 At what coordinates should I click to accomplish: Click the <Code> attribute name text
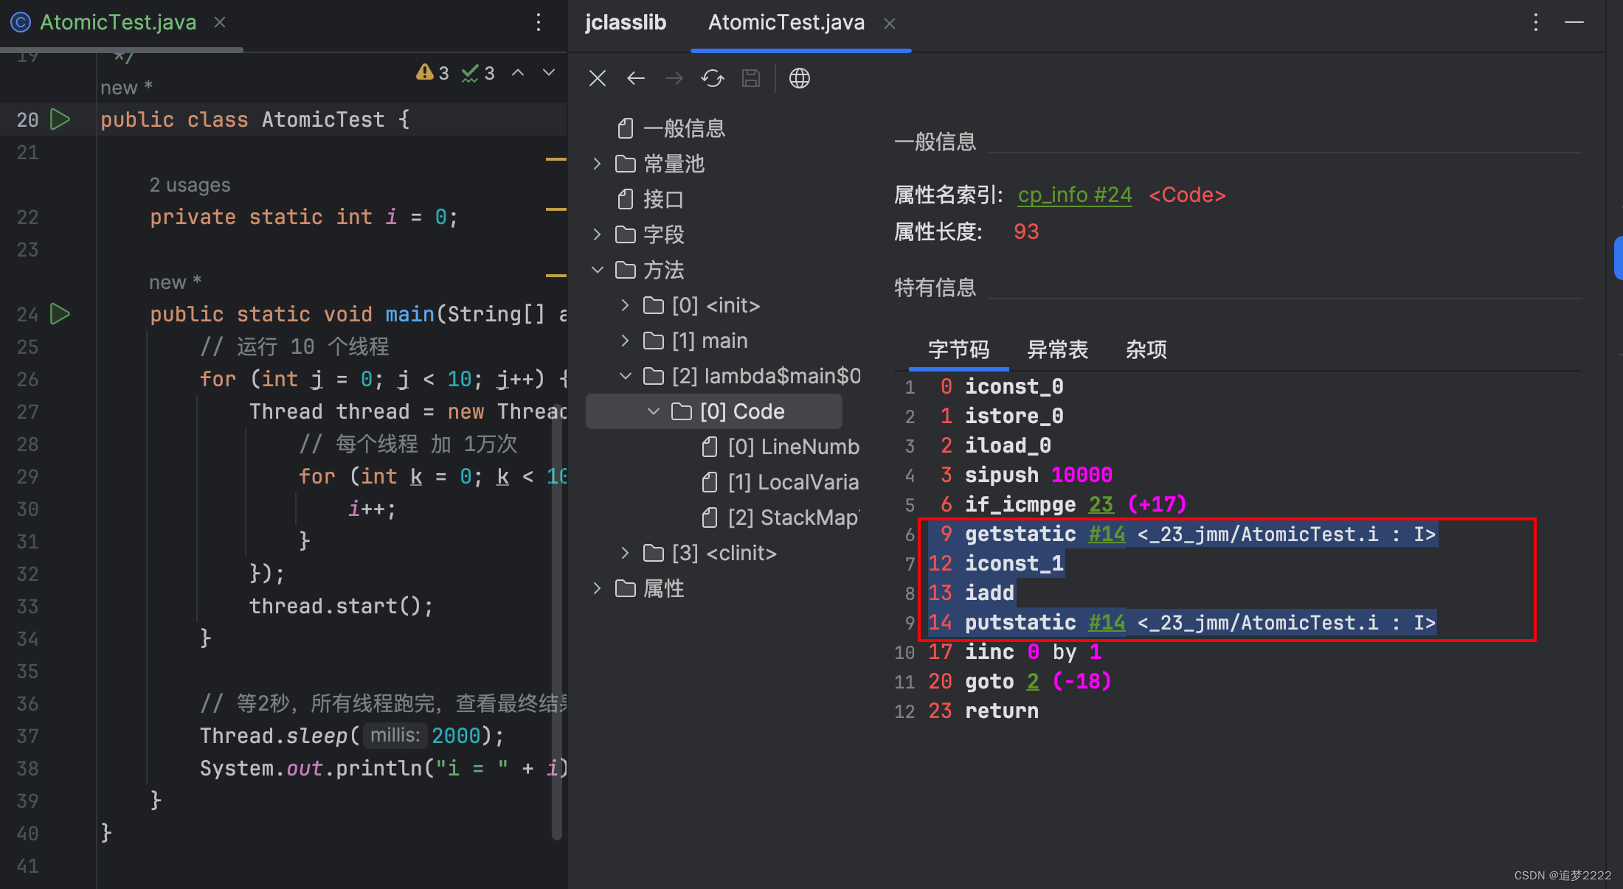pos(1187,195)
